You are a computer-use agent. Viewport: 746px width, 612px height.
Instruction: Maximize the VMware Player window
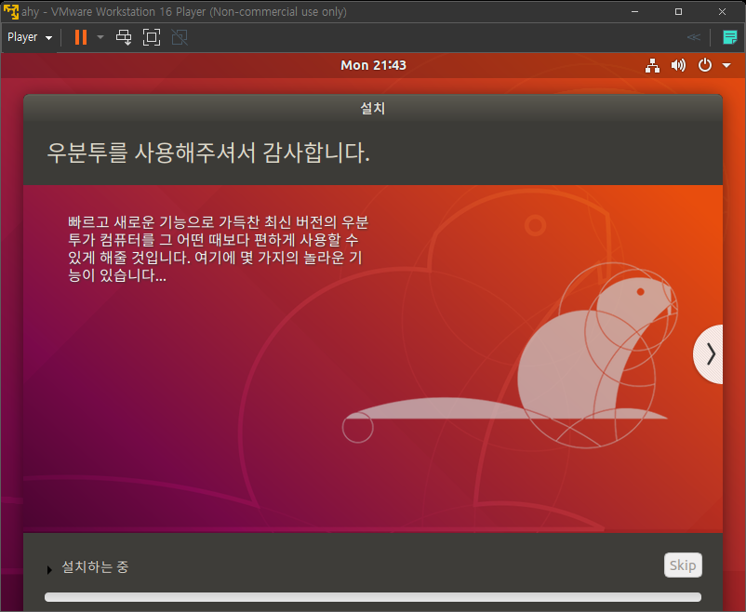coord(678,11)
